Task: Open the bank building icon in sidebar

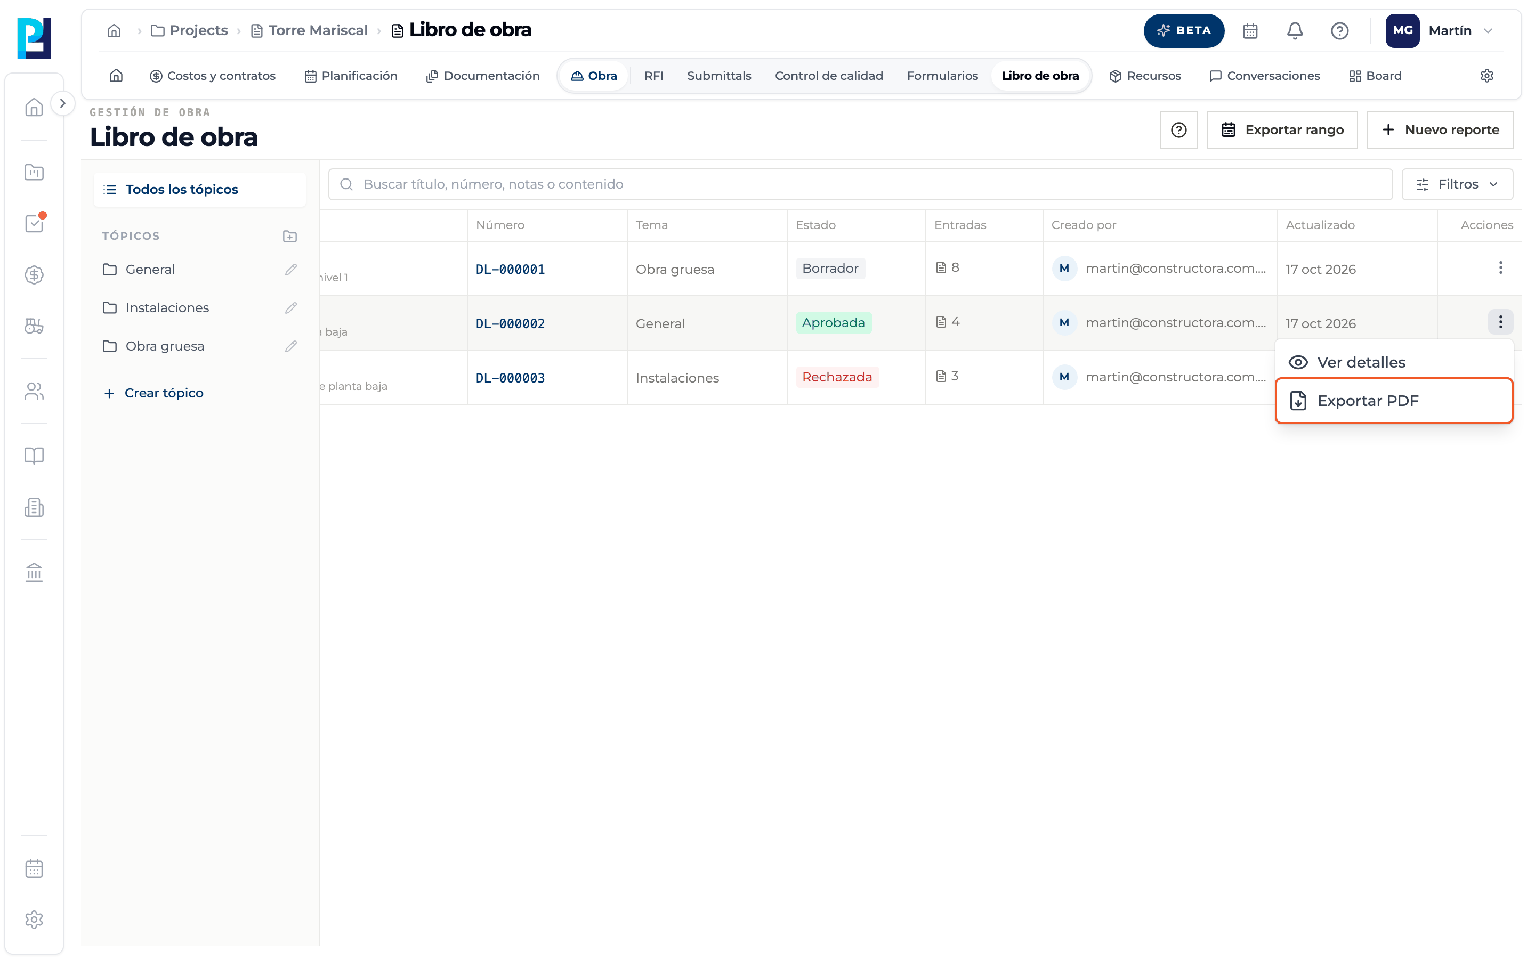Action: click(34, 572)
